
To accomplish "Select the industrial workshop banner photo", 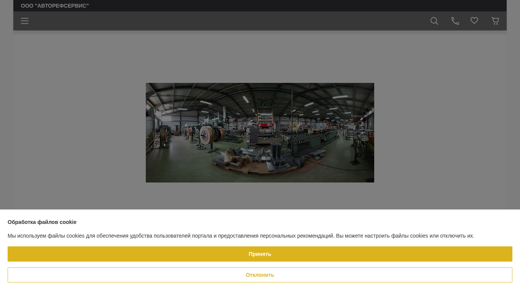I will (260, 132).
